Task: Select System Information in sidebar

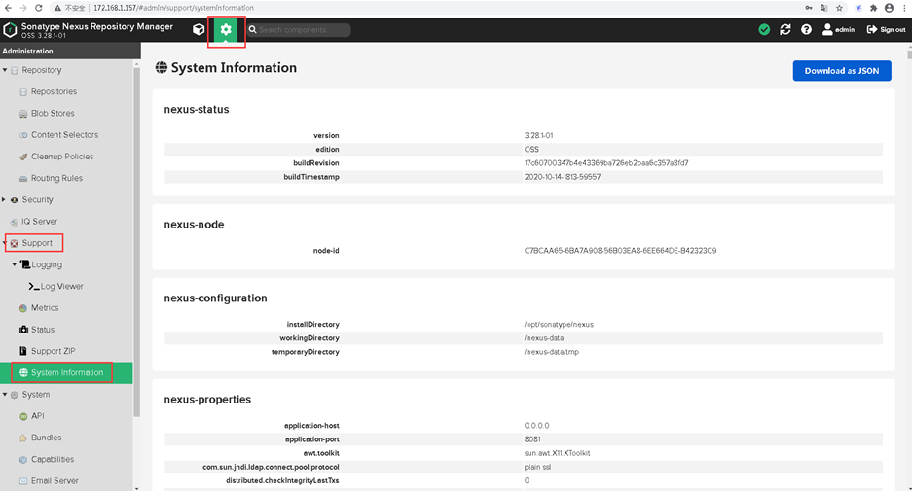Action: pos(67,373)
